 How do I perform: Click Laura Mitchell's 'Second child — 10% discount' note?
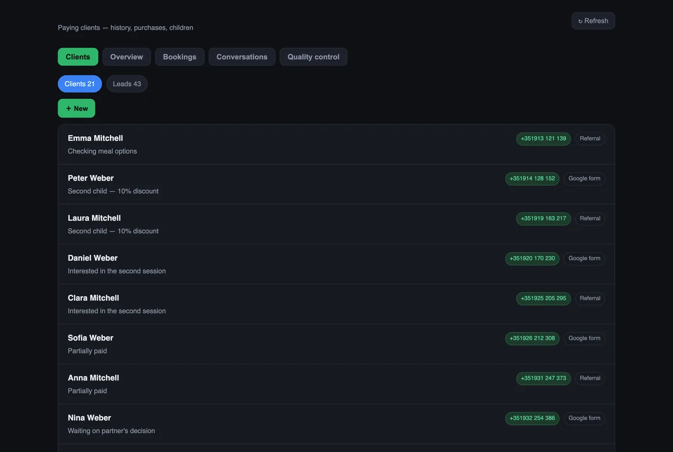113,231
